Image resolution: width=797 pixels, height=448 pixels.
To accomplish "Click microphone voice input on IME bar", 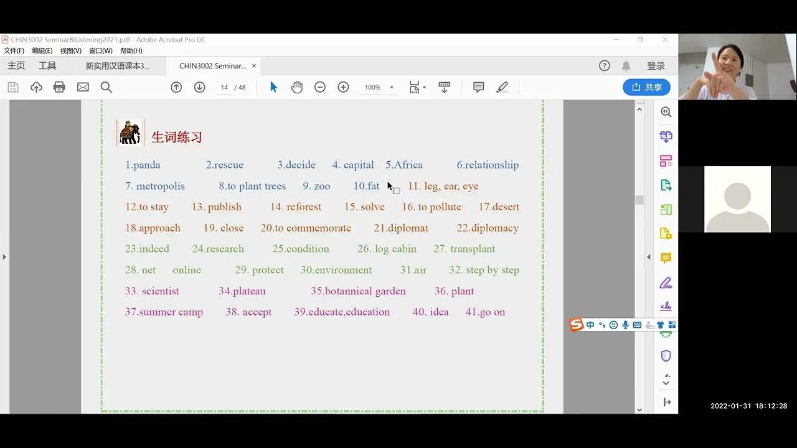I will [625, 325].
